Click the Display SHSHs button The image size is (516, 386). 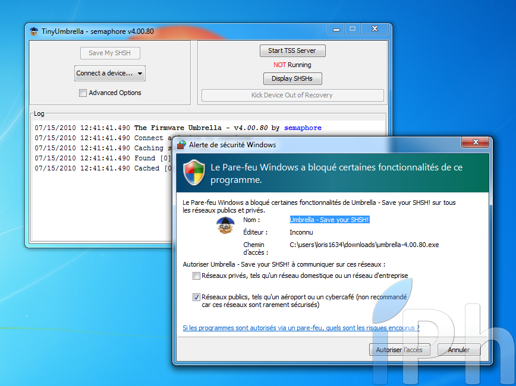(292, 78)
